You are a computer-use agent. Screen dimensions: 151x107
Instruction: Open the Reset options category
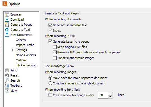click(14, 75)
